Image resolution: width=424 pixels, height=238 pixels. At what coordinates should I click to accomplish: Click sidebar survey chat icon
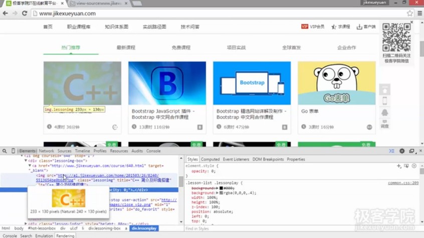point(384,124)
